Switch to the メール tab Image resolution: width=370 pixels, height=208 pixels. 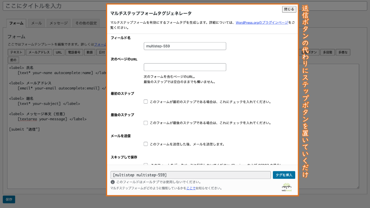point(36,23)
